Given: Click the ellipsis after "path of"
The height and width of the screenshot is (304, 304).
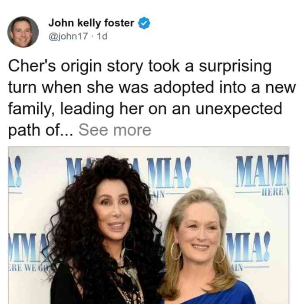Looking at the screenshot, I should click(67, 134).
